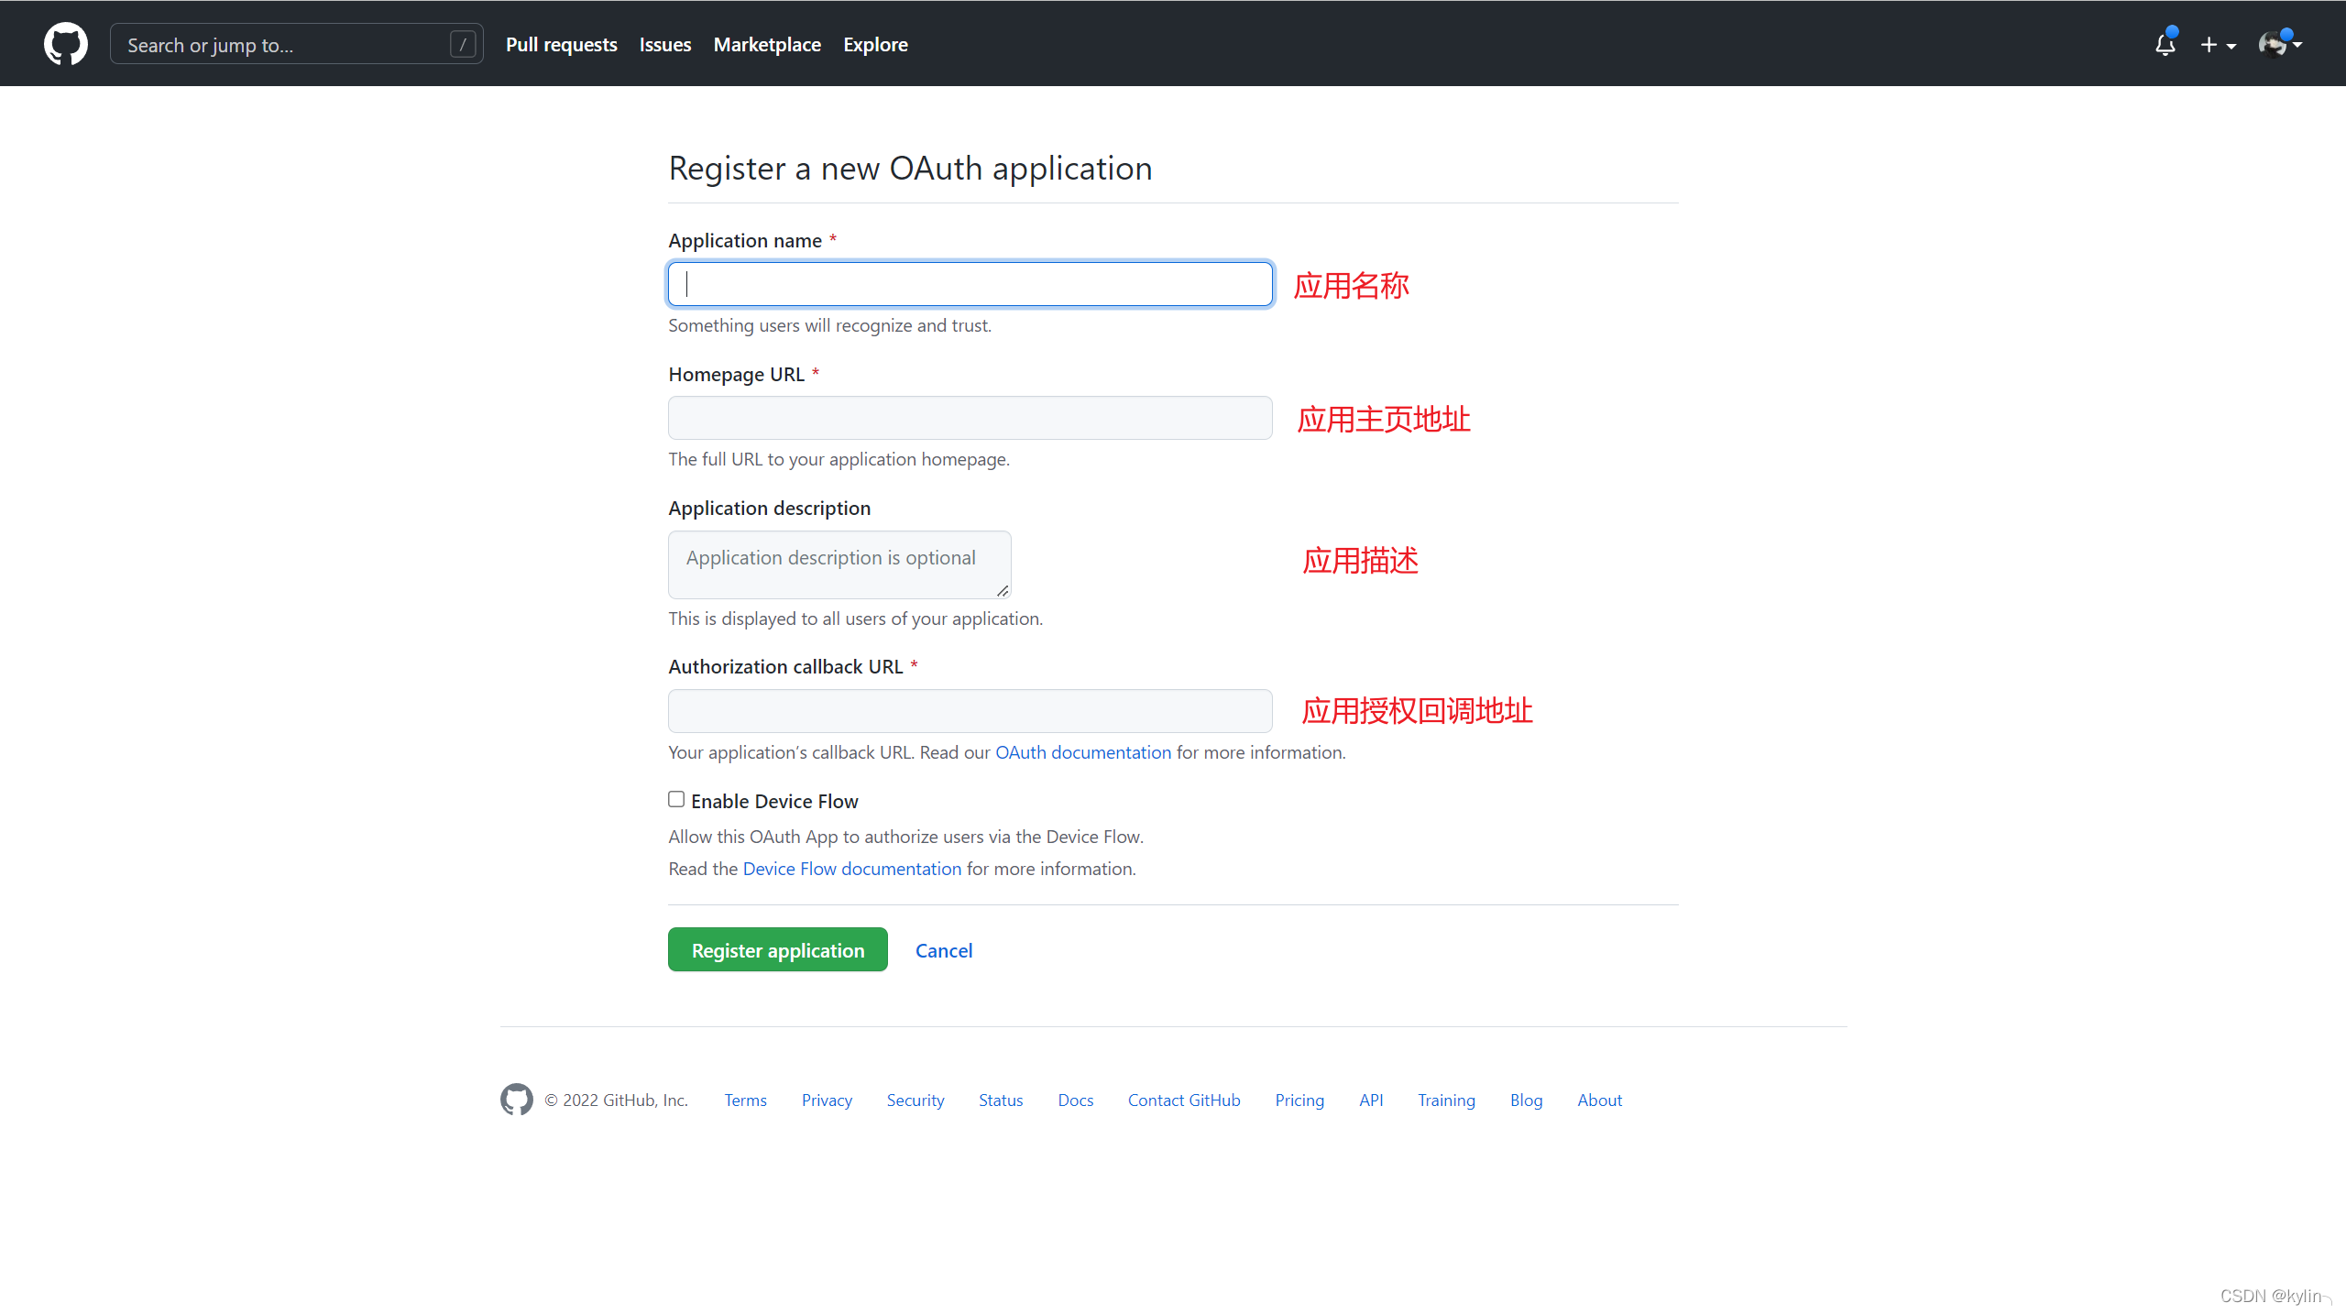Open the OAuth documentation link

pos(1082,752)
